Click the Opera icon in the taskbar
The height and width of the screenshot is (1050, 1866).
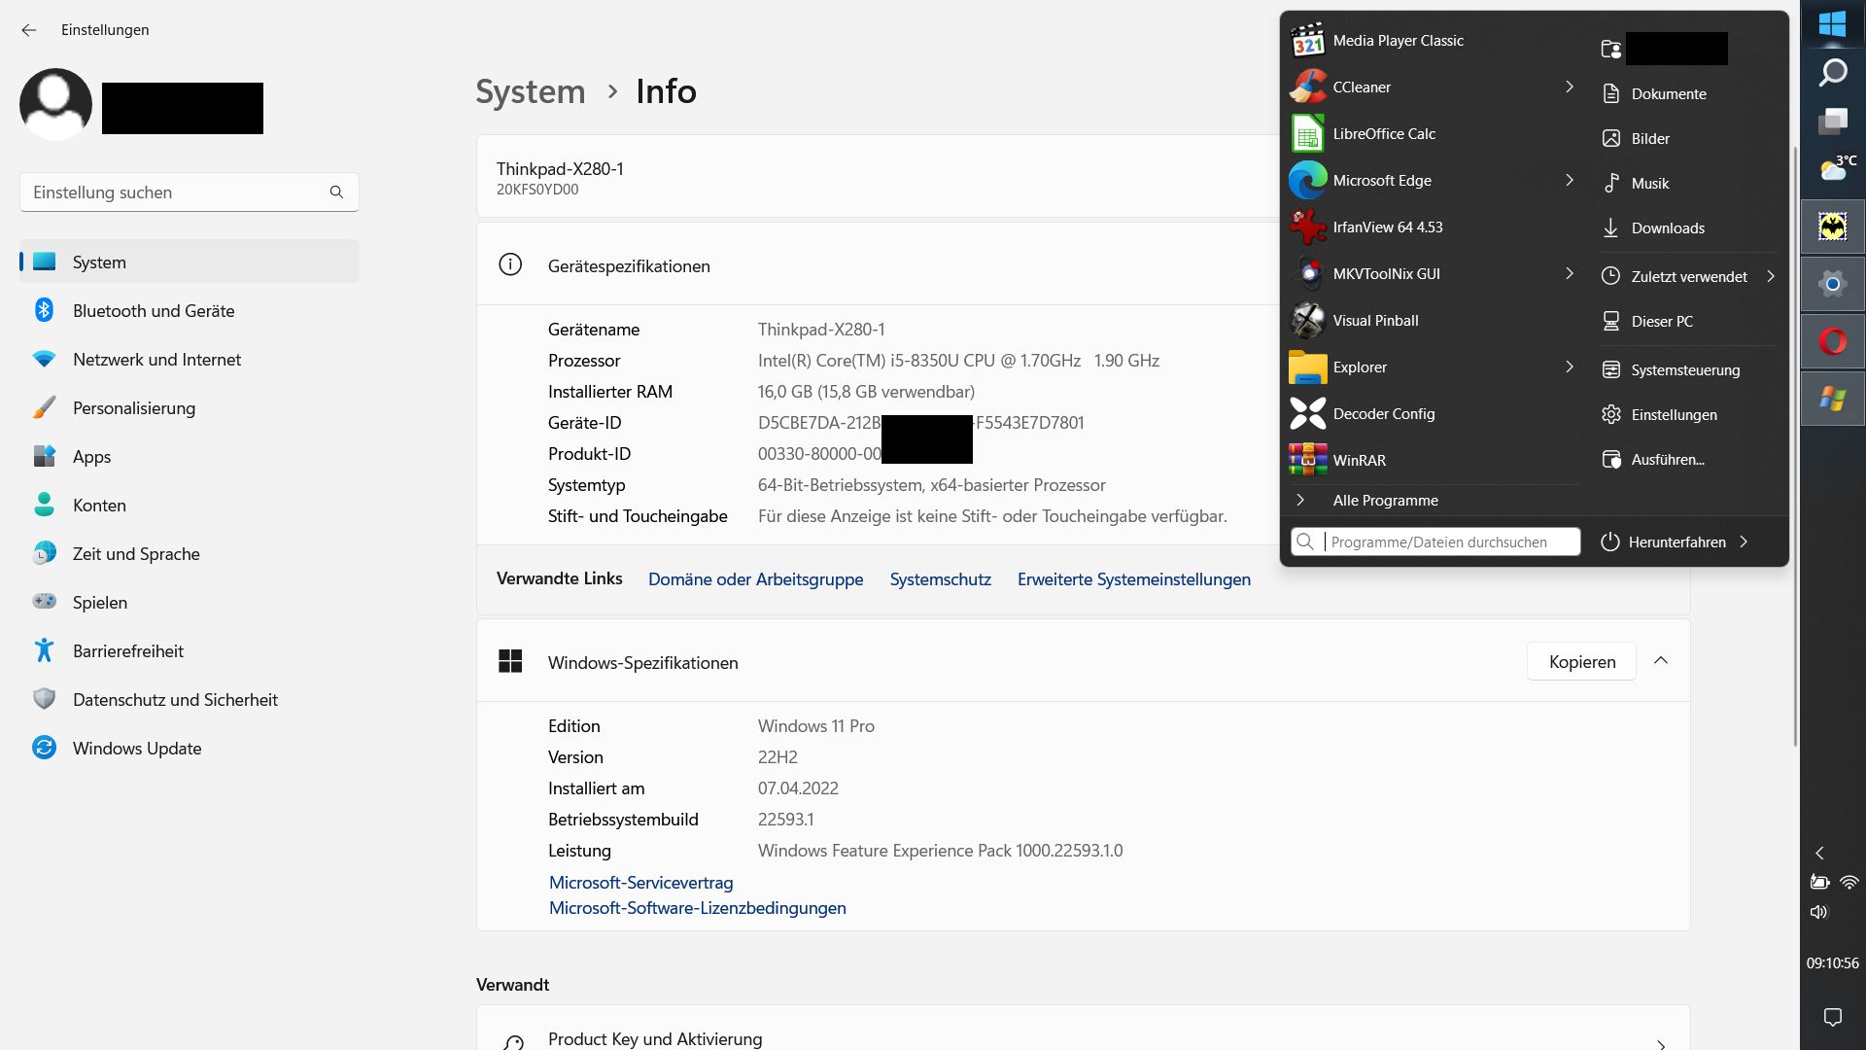tap(1832, 342)
